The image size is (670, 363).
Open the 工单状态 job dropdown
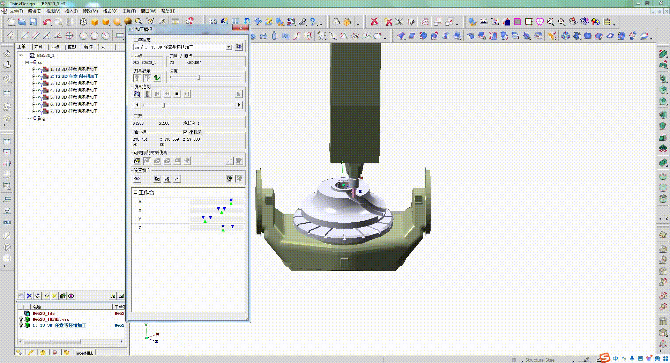click(229, 47)
